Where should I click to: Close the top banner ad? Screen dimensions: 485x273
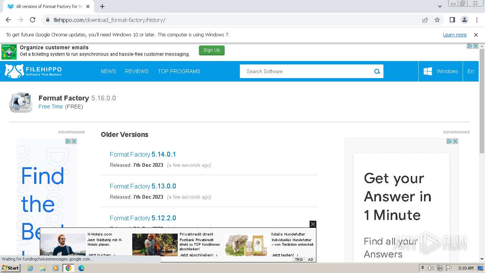(x=476, y=46)
